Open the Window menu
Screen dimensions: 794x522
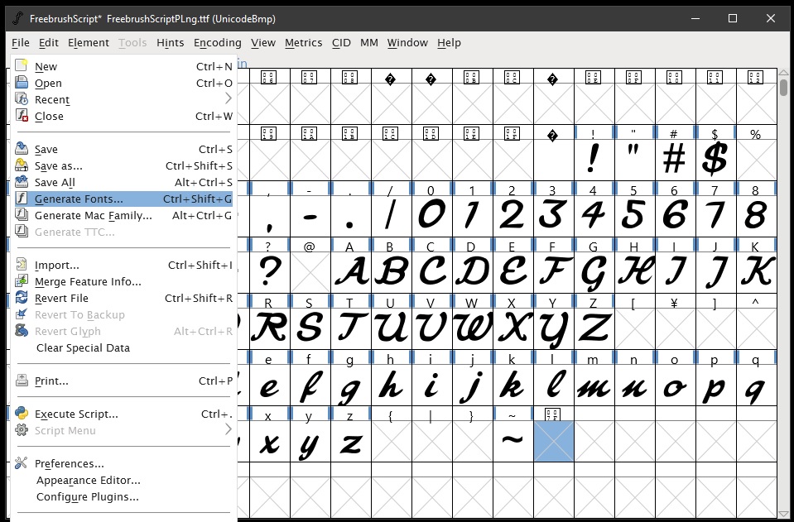407,43
